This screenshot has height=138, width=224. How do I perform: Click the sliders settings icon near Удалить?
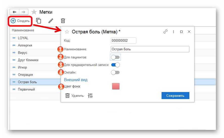click(x=90, y=96)
